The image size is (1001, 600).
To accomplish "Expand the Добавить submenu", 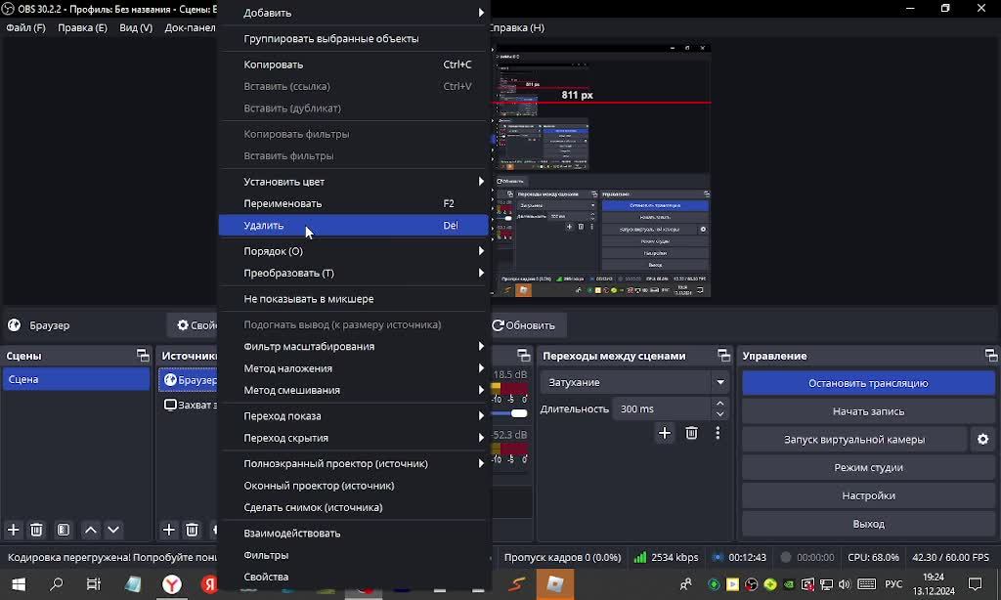I will (x=353, y=13).
